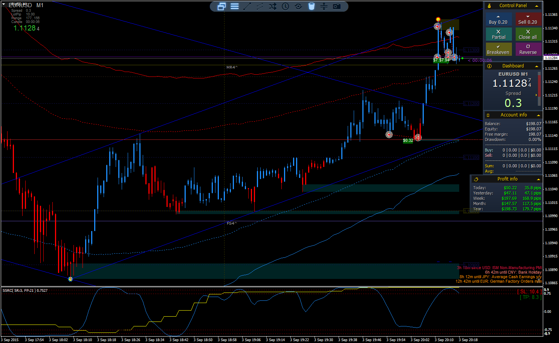Take a chart screenshot with the camera icon

337,6
